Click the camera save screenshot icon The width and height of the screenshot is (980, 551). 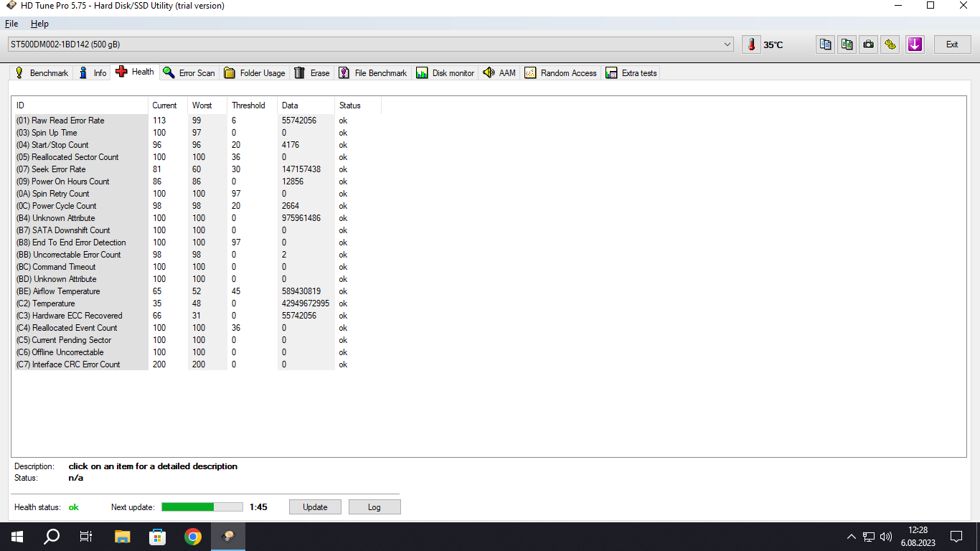pyautogui.click(x=869, y=44)
